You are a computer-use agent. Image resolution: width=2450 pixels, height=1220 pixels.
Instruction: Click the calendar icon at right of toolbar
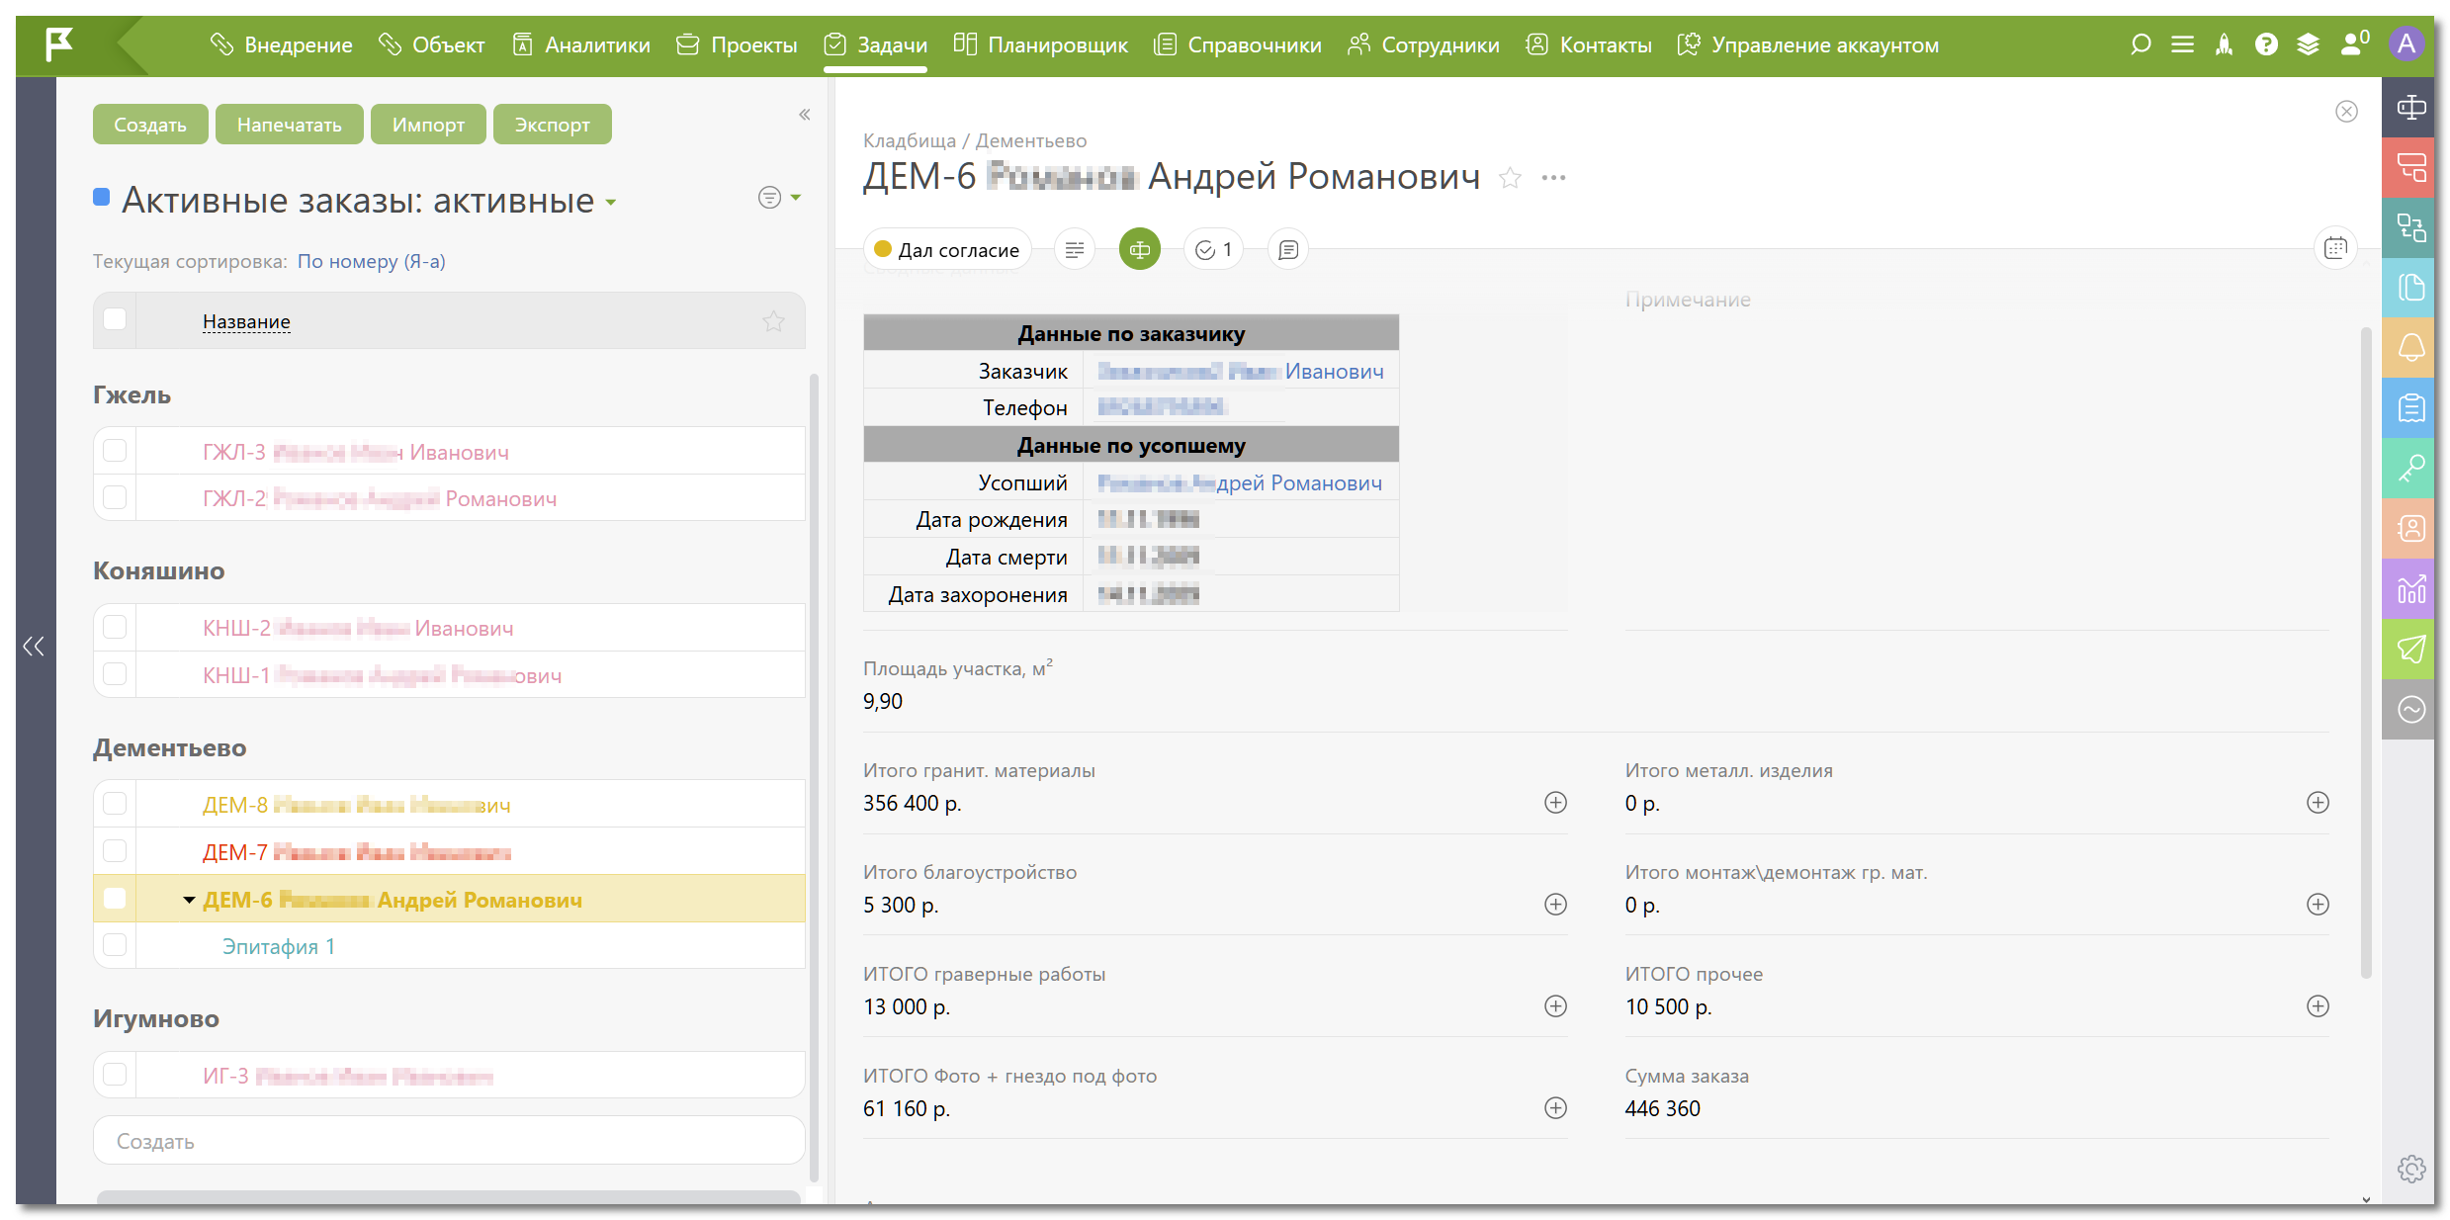(x=2335, y=248)
